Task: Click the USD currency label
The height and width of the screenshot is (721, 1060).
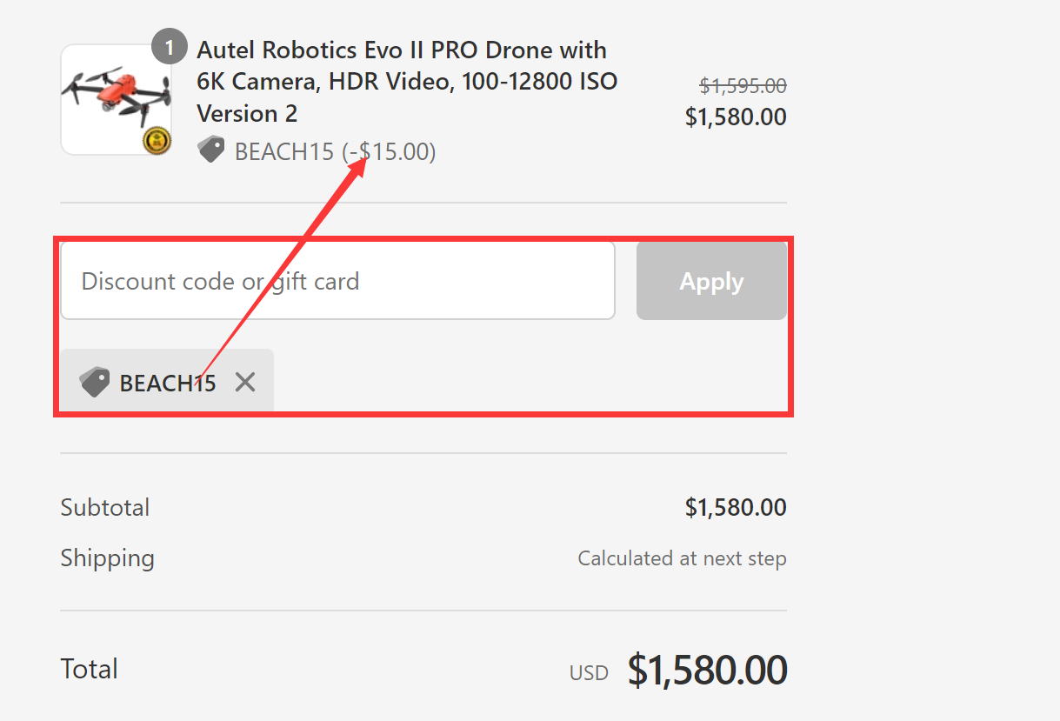Action: 588,671
